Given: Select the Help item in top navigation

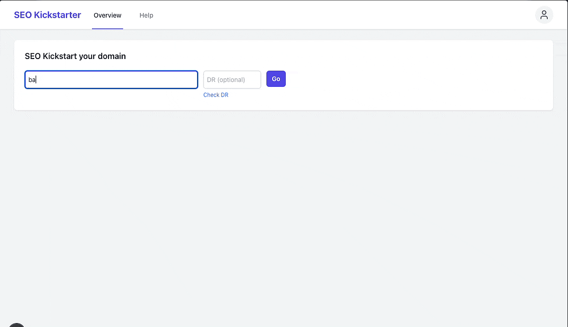Looking at the screenshot, I should click(147, 15).
